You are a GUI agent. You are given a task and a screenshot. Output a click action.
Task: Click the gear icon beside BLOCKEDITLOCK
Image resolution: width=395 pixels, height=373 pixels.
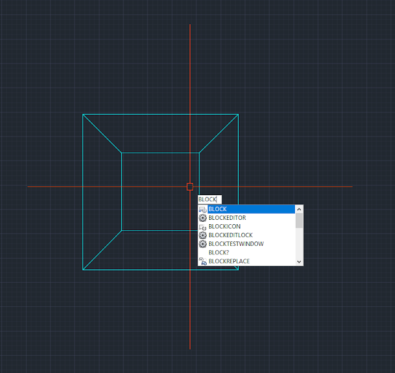[203, 235]
